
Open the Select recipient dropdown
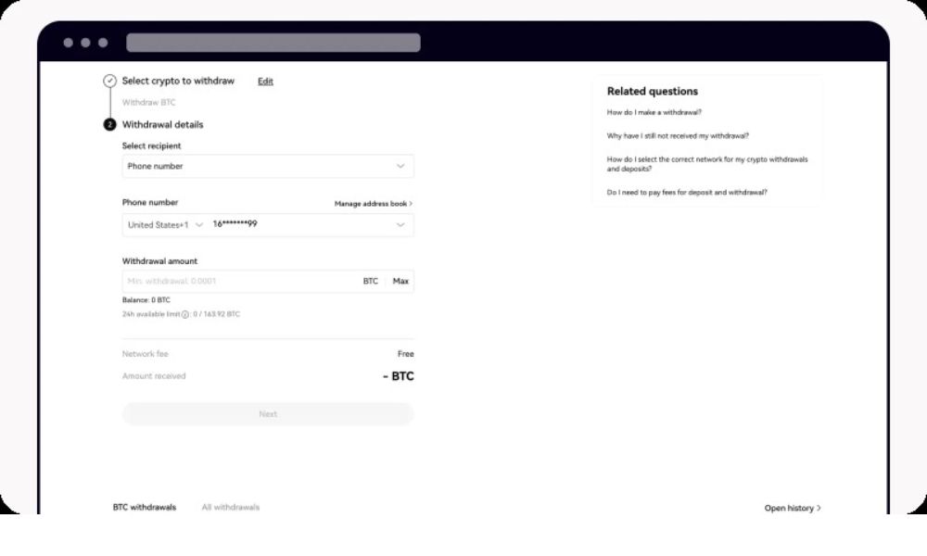point(268,166)
